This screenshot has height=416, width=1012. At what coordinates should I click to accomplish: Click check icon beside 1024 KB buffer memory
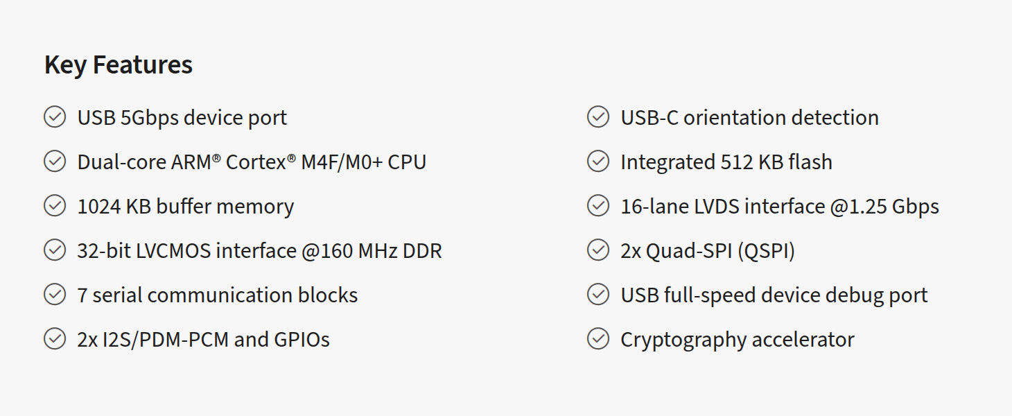(55, 206)
